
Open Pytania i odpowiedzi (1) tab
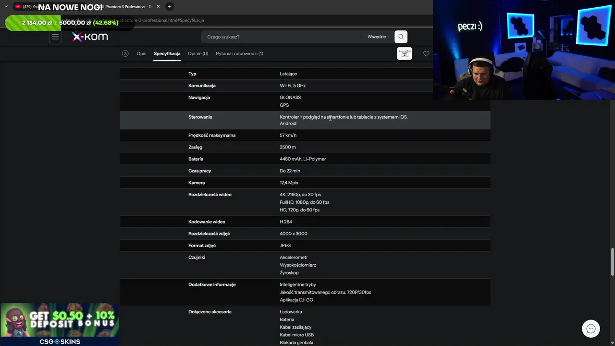point(239,53)
